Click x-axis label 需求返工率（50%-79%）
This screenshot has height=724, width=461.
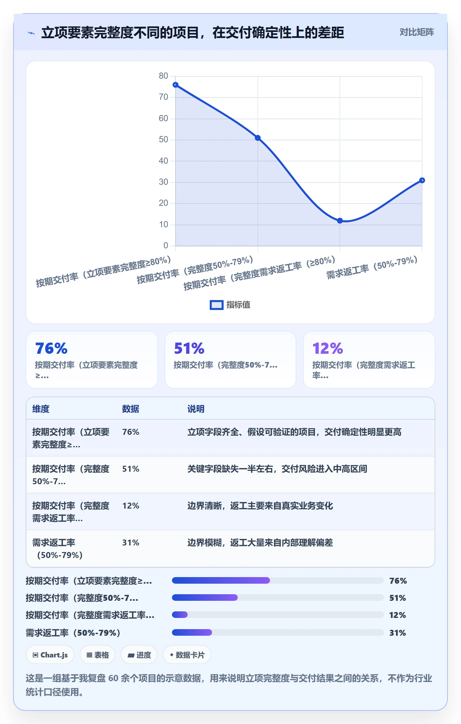372,267
